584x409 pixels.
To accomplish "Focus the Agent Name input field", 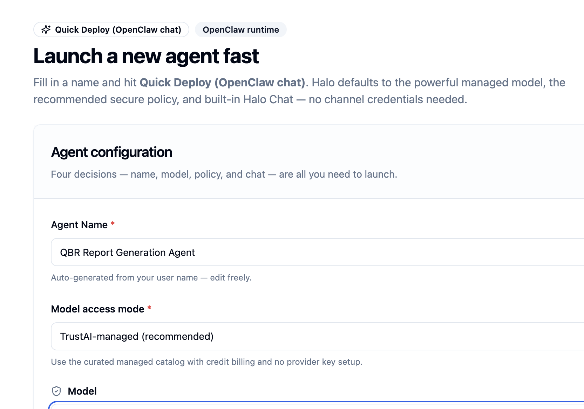I will point(317,252).
